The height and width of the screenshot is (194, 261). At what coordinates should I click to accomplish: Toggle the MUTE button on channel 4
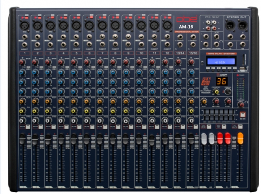click(67, 127)
